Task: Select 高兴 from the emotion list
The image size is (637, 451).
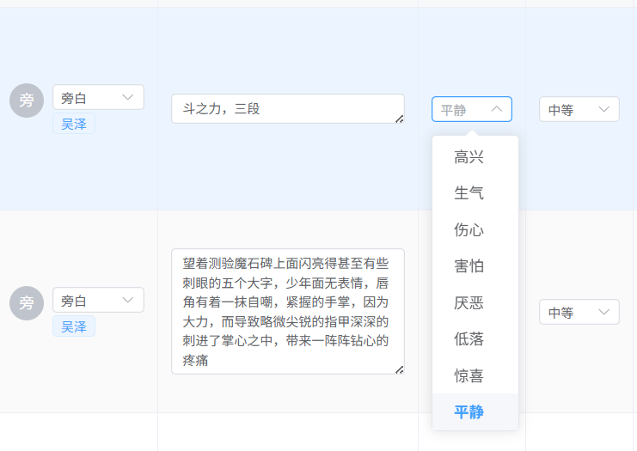Action: 469,157
